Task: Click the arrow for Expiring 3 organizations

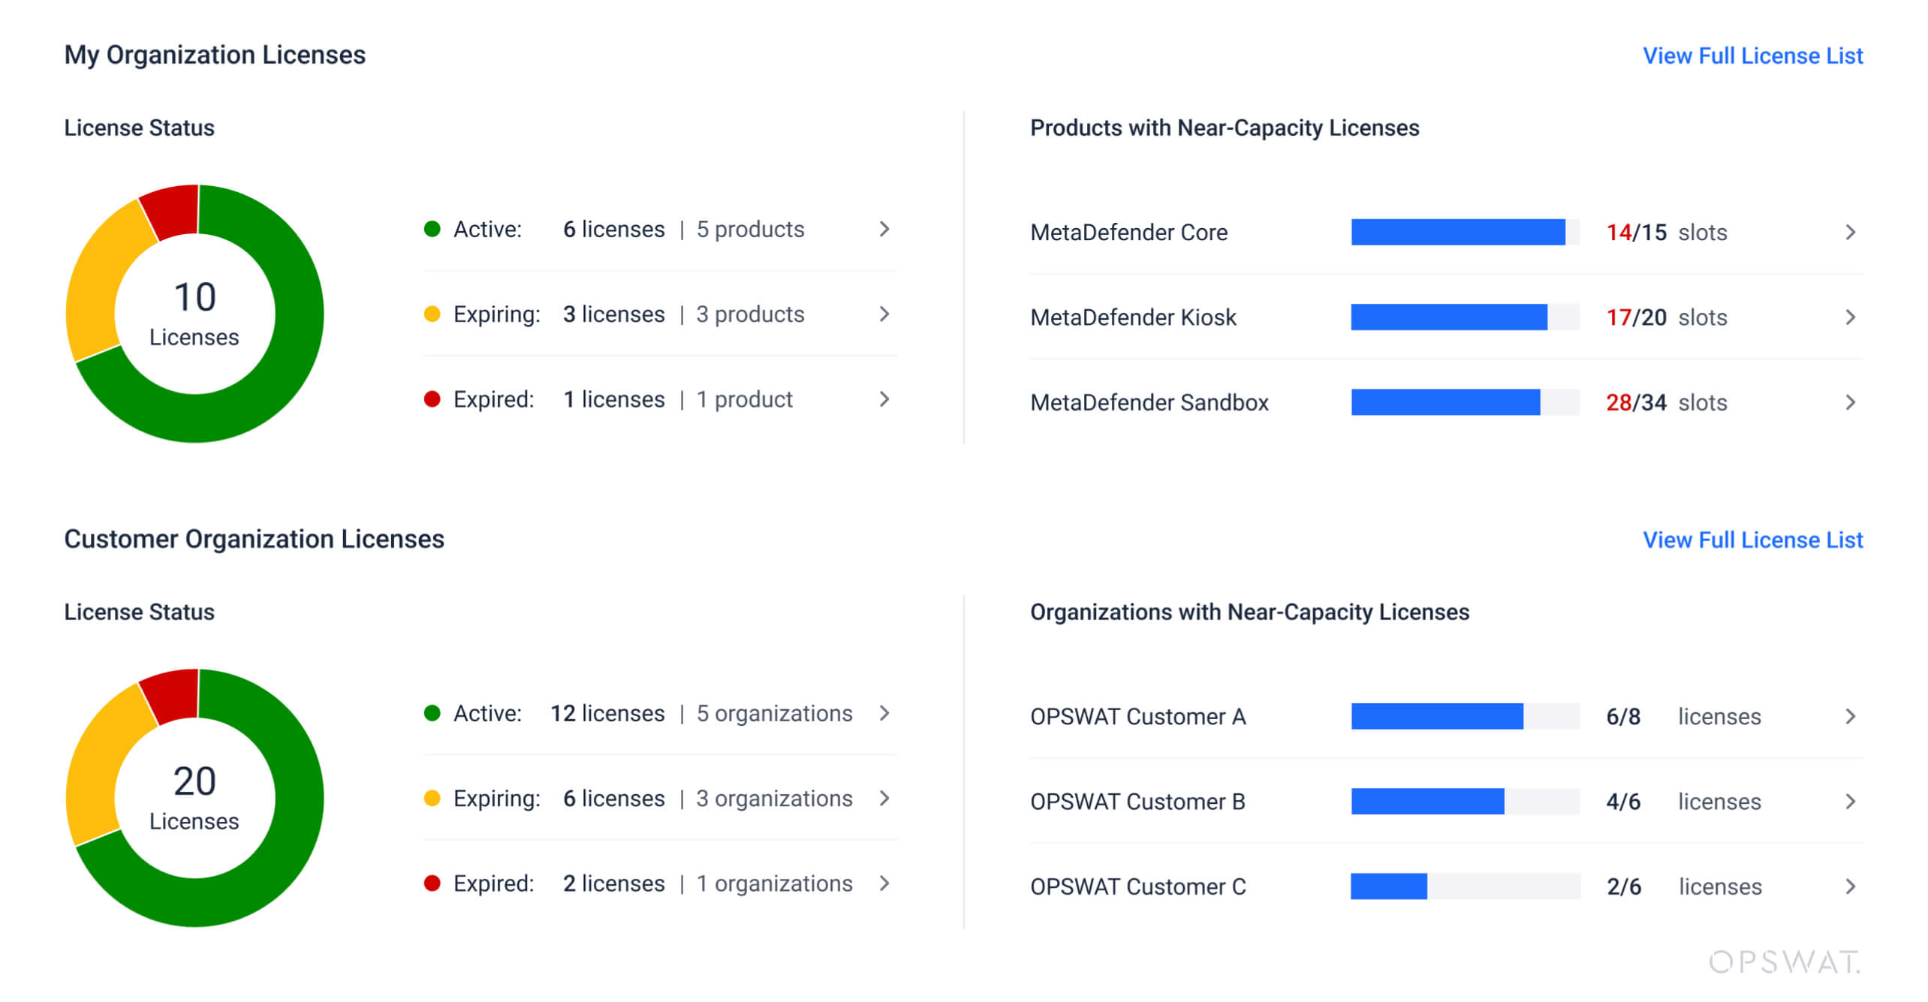Action: [x=884, y=798]
